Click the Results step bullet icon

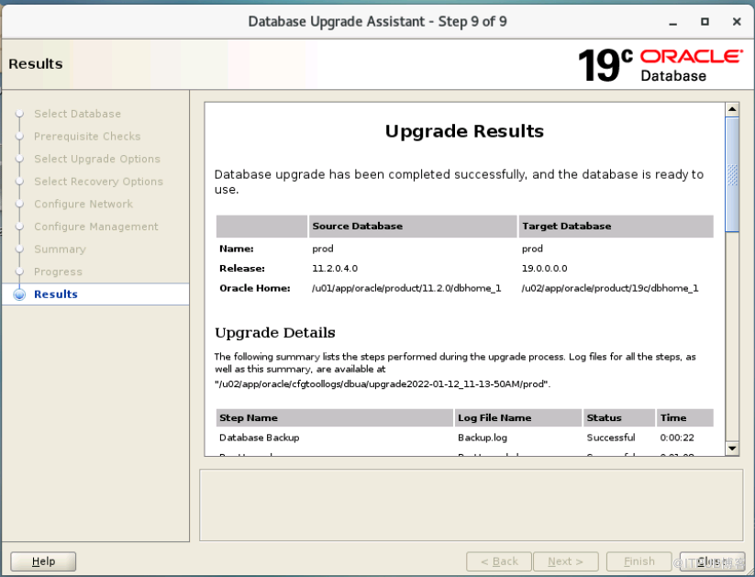19,294
